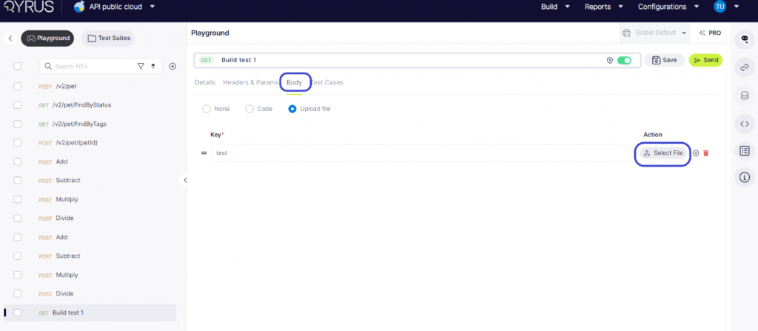This screenshot has height=331, width=758.
Task: Click the filter funnel icon in API search
Action: tap(141, 66)
